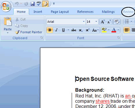The width and height of the screenshot is (135, 108).
Task: Open the highlight color dropdown arrow
Action: point(109,30)
